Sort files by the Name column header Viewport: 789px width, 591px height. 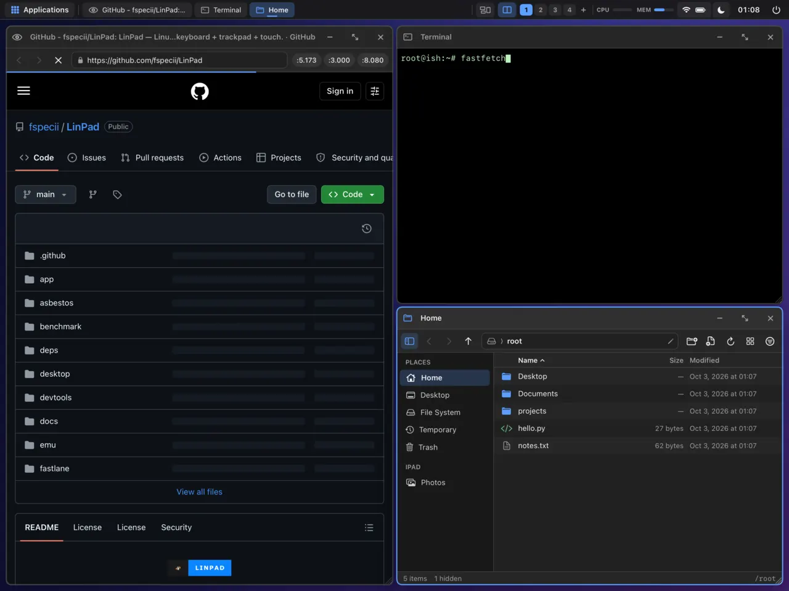(x=531, y=360)
